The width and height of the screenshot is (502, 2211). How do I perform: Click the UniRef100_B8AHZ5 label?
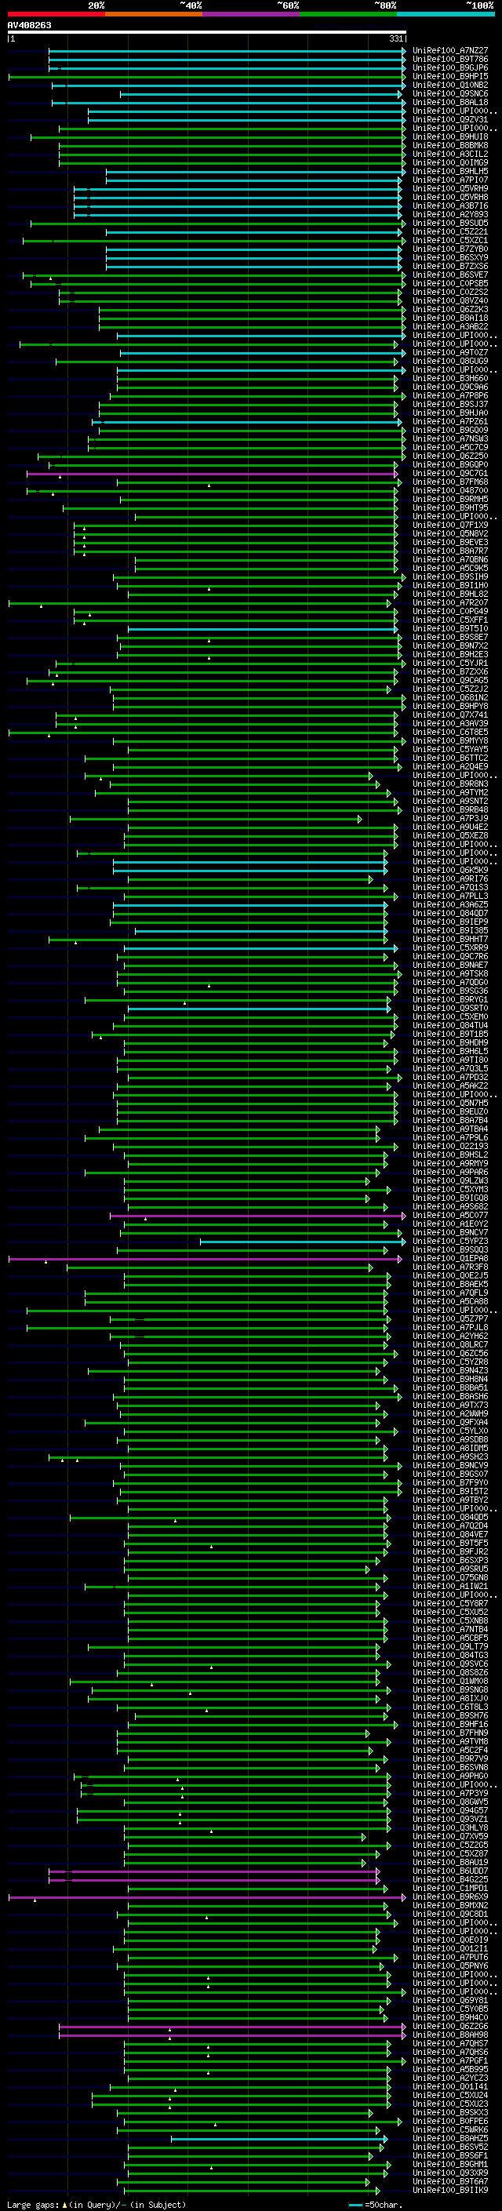click(449, 2138)
